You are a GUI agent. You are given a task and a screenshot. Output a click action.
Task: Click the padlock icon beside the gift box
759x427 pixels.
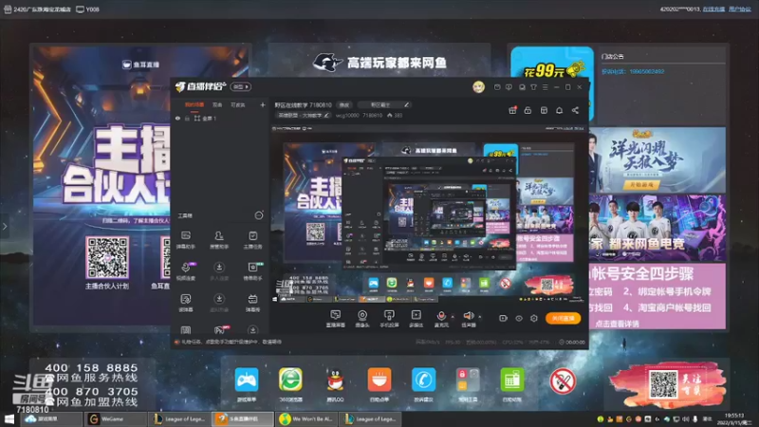528,110
